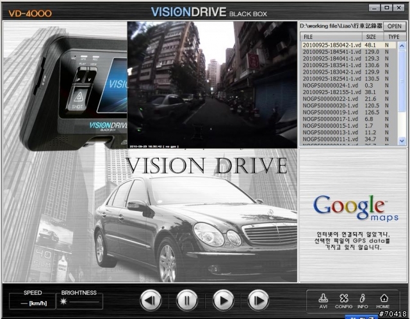Select file NOGPS00000020-1.vd
This screenshot has height=319, width=410.
pos(348,105)
